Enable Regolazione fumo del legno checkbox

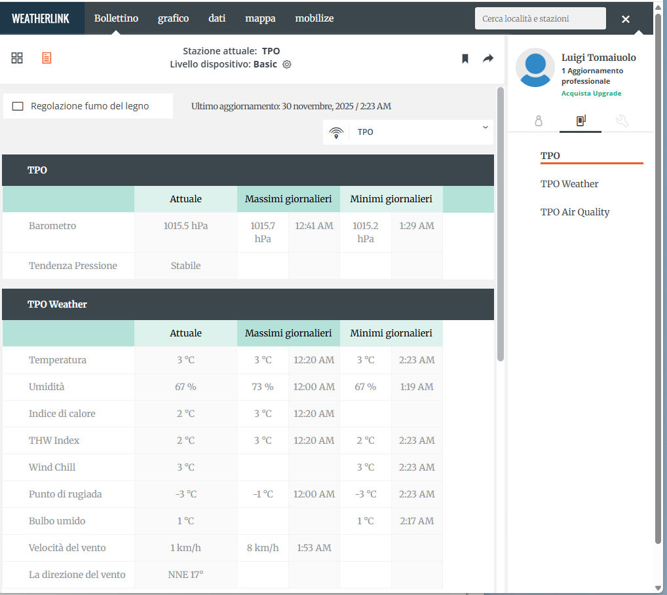pyautogui.click(x=18, y=106)
